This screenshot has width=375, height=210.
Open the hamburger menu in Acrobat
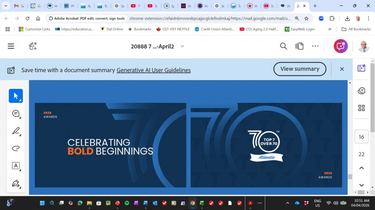(11, 46)
